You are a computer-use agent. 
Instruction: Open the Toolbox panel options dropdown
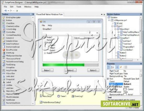[x=31, y=14]
